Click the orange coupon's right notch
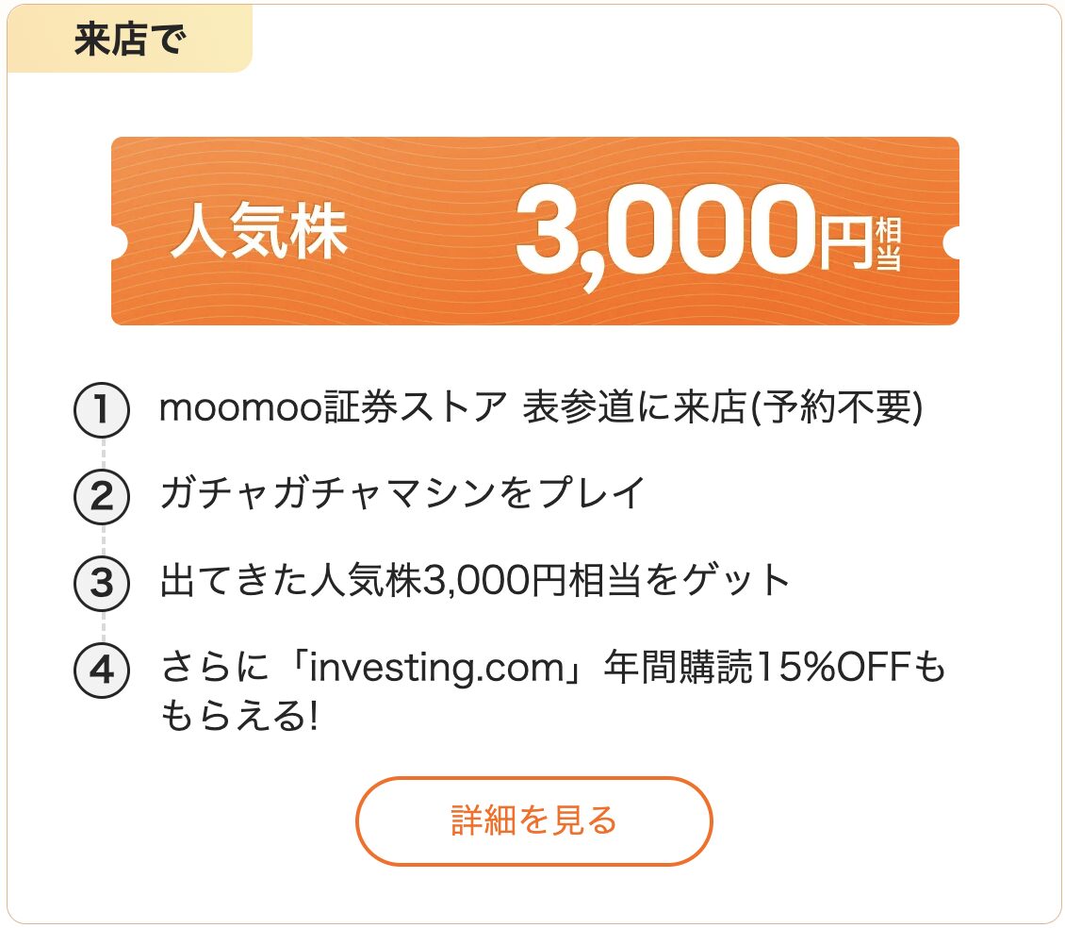 [953, 242]
